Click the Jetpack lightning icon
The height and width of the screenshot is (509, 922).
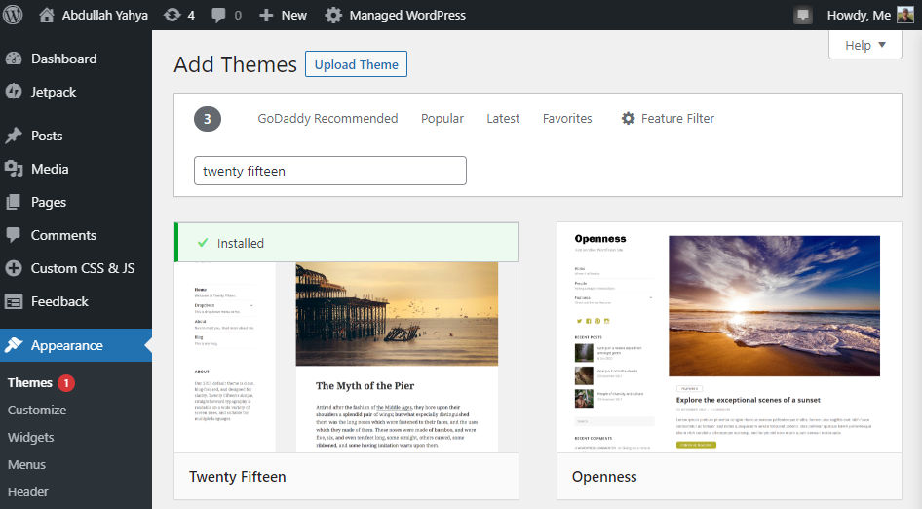14,92
